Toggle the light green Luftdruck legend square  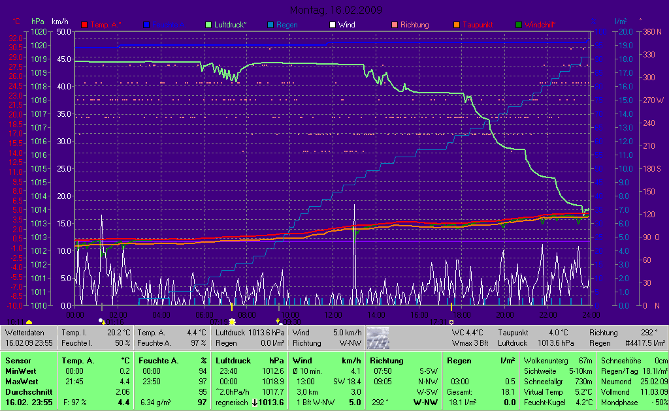(209, 25)
